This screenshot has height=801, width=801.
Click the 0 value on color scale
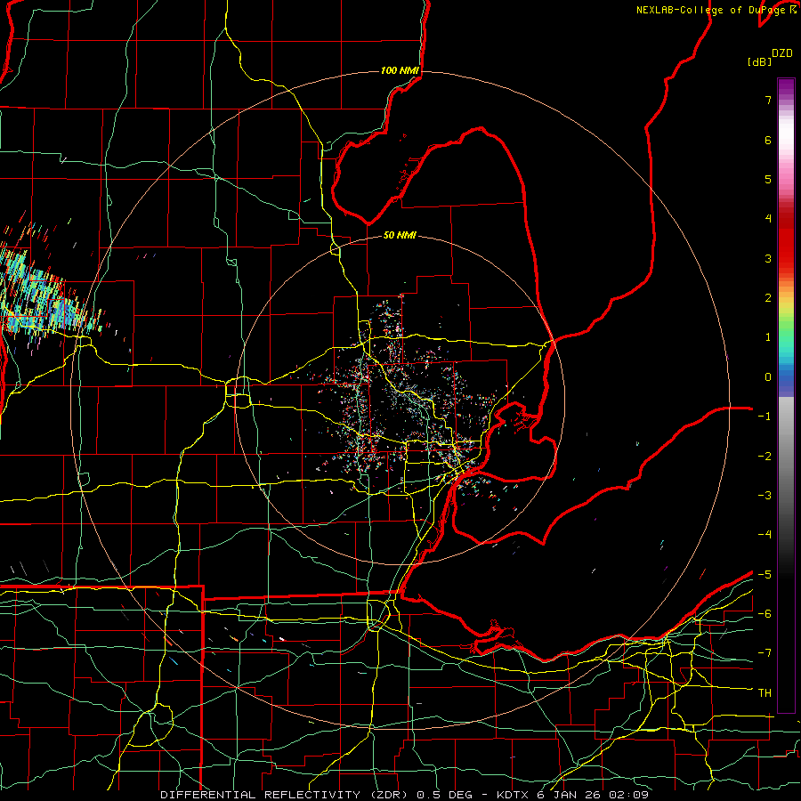click(768, 377)
